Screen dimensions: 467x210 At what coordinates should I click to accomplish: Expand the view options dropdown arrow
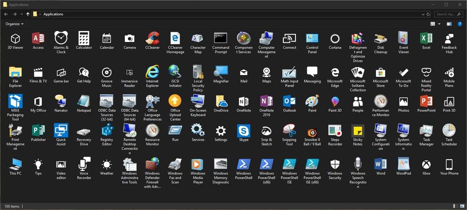[439, 24]
